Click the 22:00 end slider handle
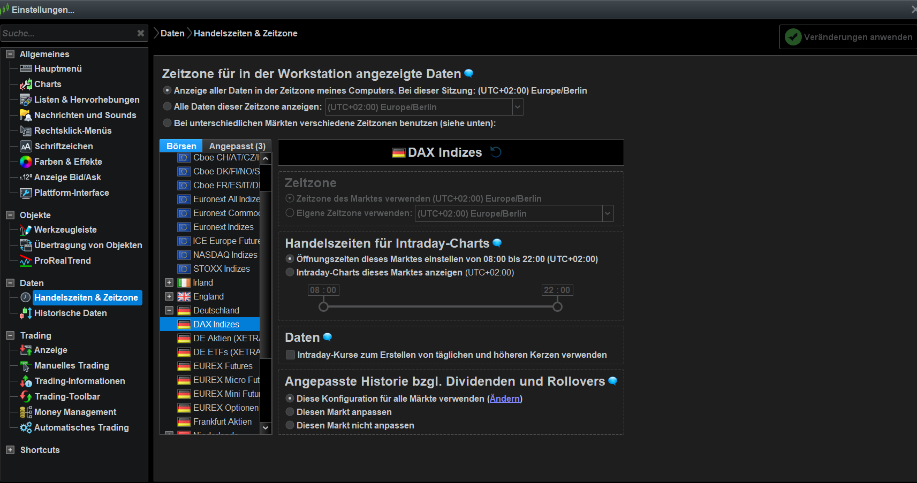Viewport: 917px width, 483px height. [557, 306]
